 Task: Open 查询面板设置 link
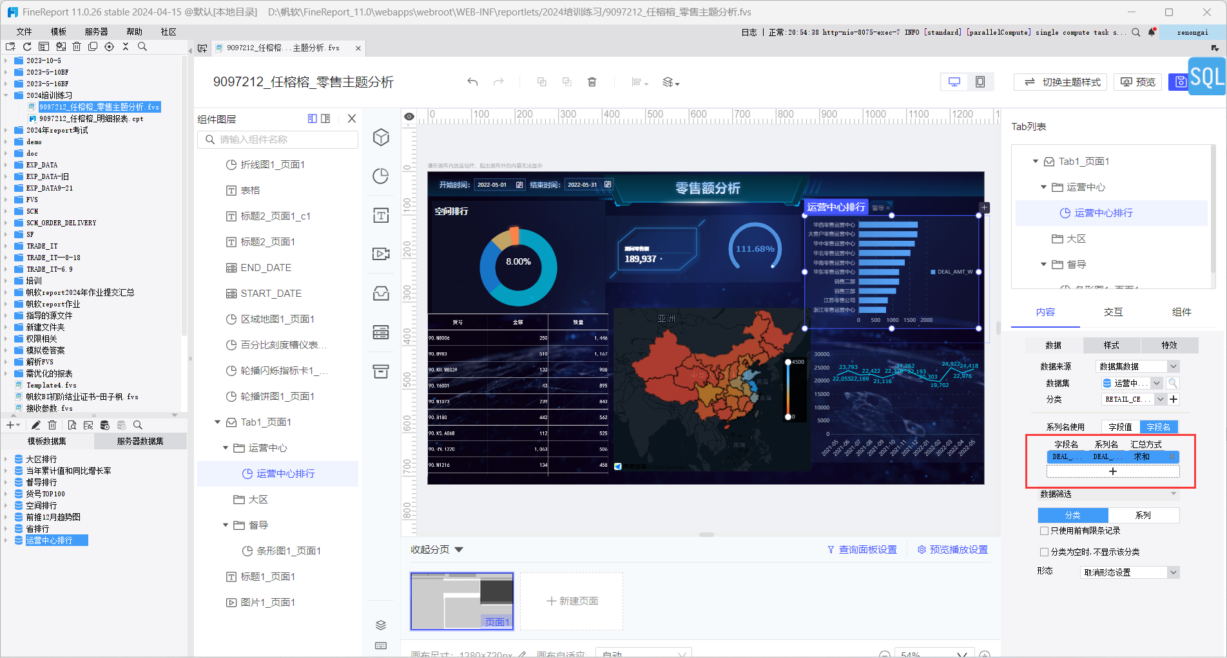pyautogui.click(x=862, y=550)
